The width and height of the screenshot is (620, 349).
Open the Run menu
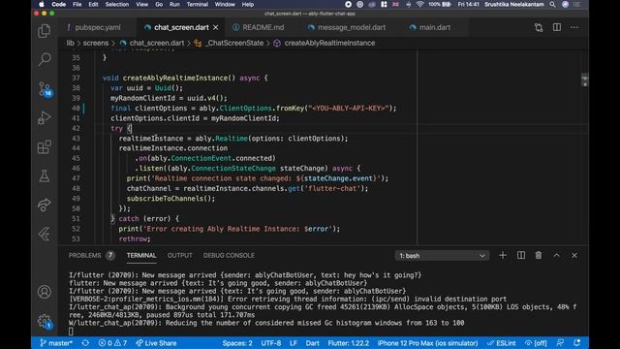pyautogui.click(x=174, y=4)
